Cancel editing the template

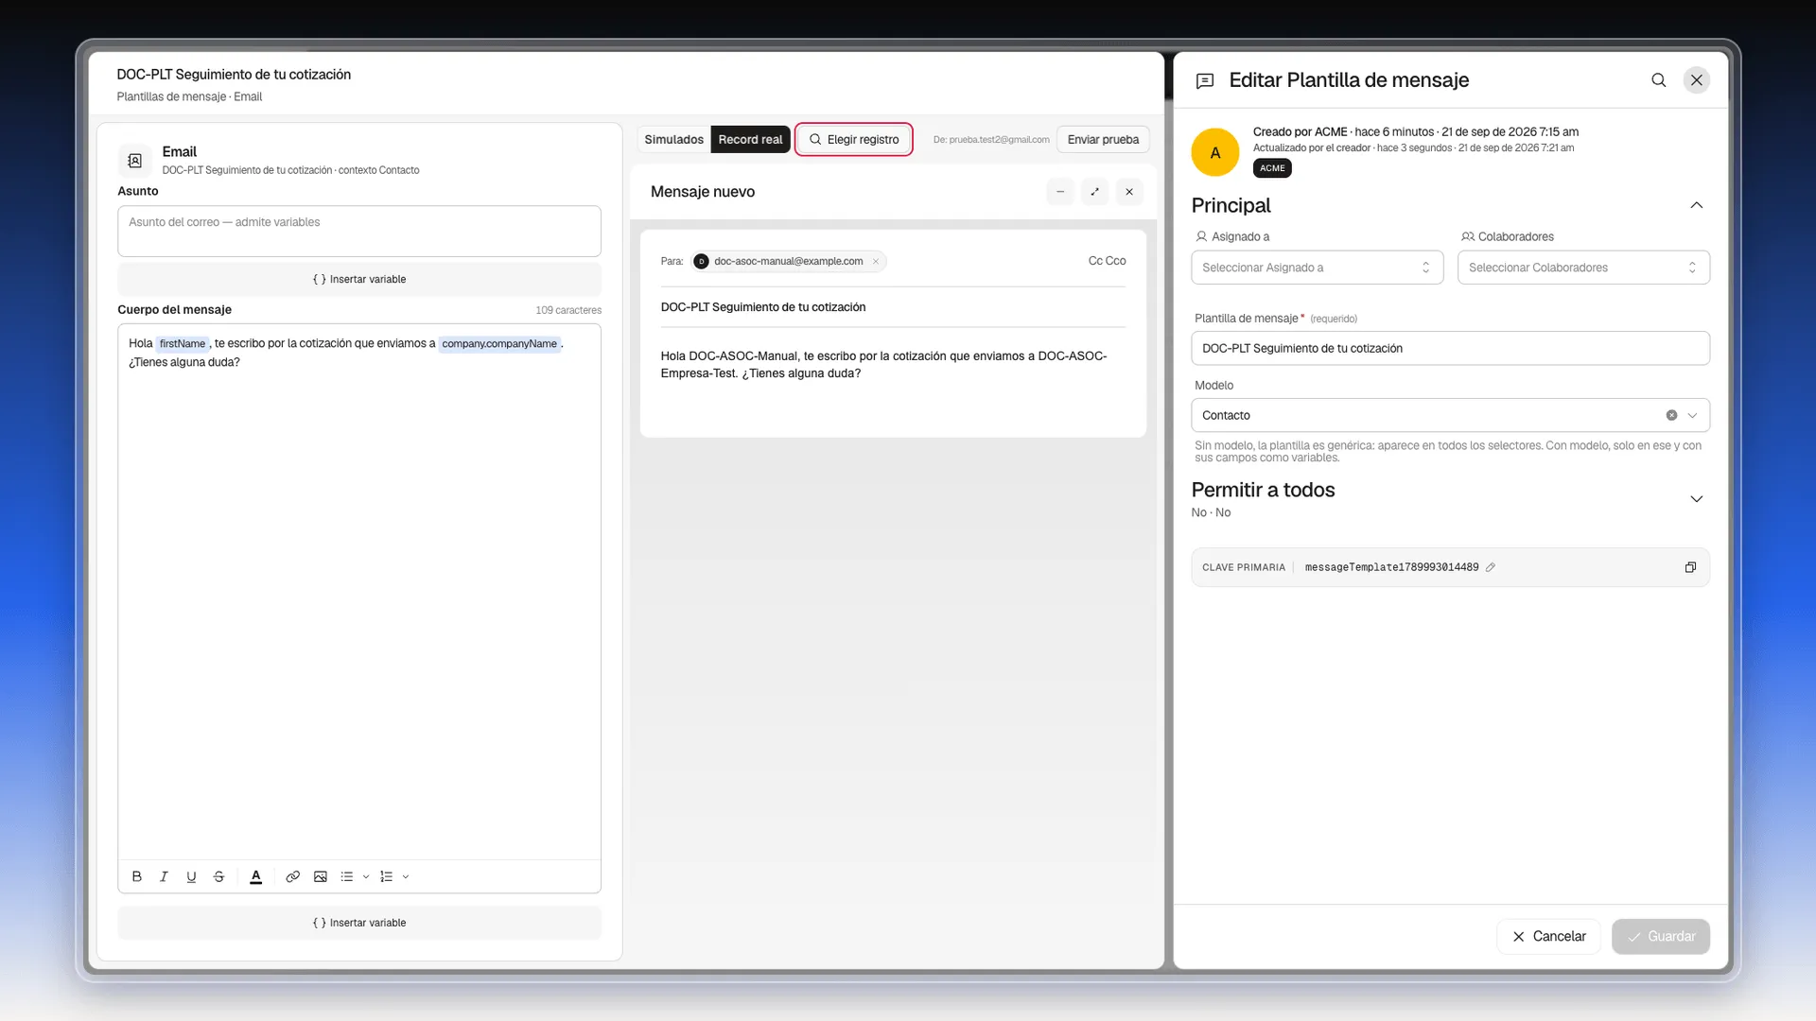click(x=1548, y=936)
